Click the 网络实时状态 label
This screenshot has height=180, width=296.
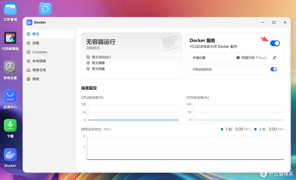91,129
